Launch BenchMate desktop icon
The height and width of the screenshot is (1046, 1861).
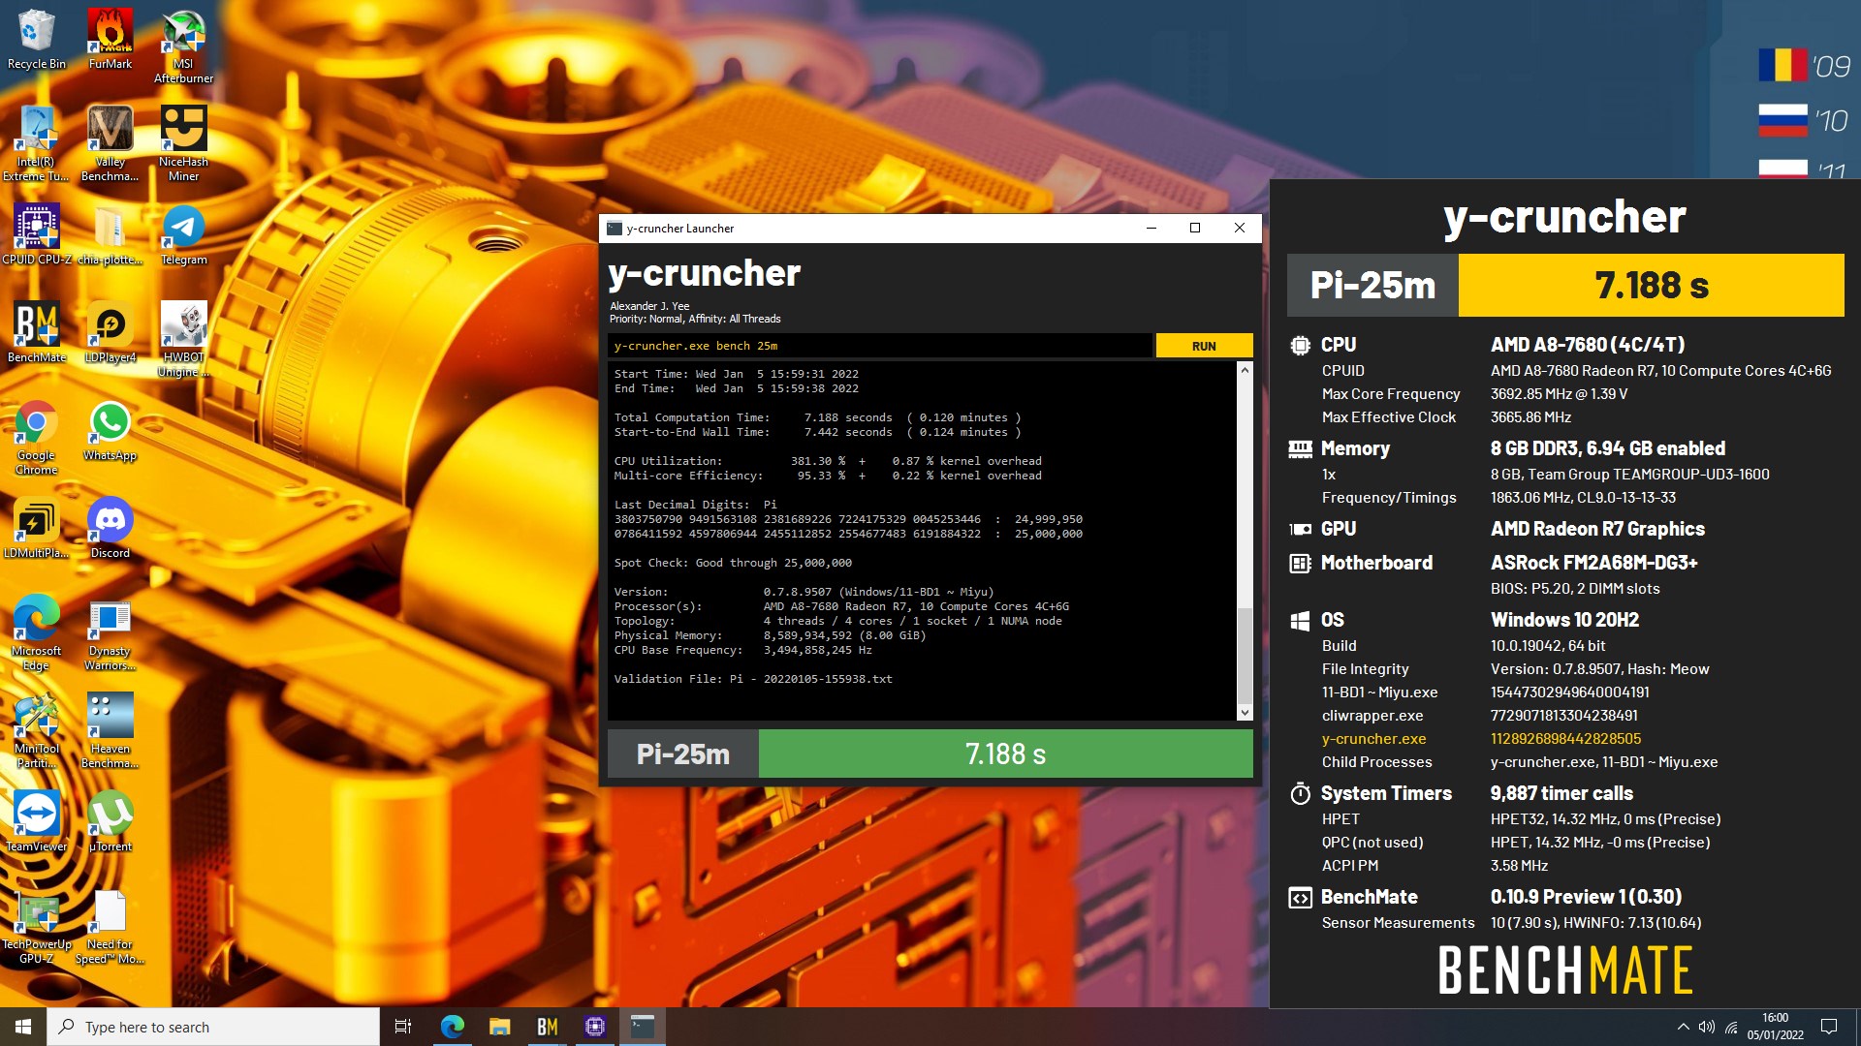(37, 332)
